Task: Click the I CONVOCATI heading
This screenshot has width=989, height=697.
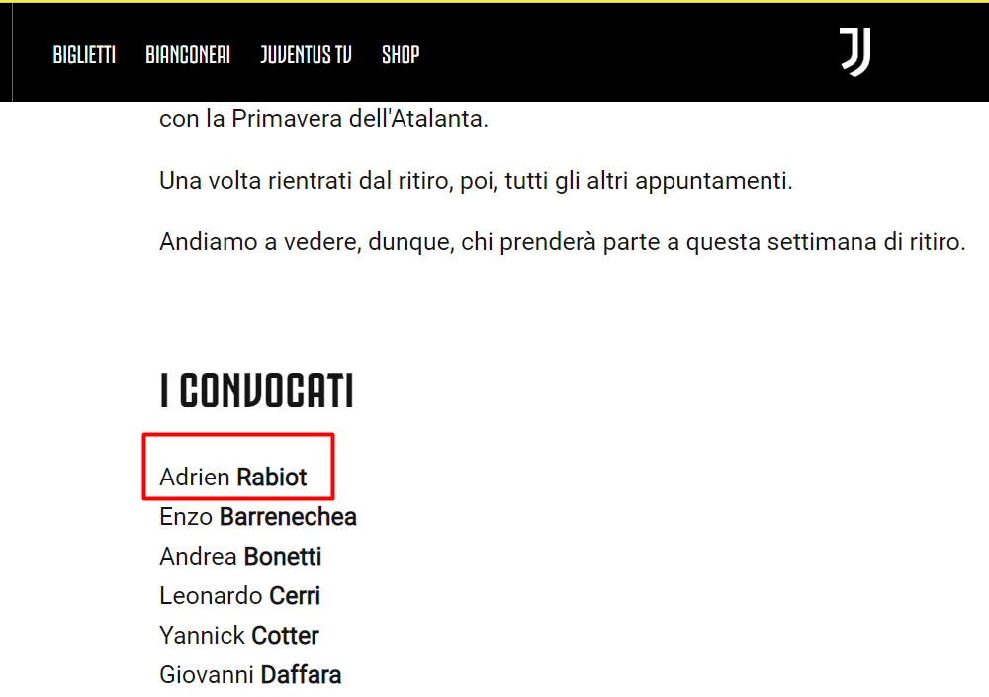Action: click(x=256, y=392)
